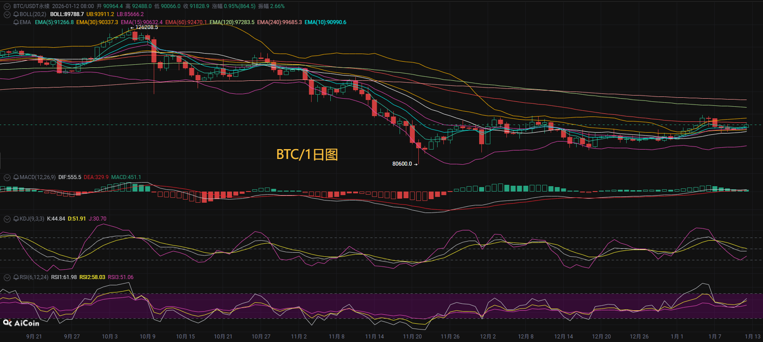Image resolution: width=763 pixels, height=342 pixels.
Task: Collapse the RSI panel using its chevron
Action: tap(7, 277)
